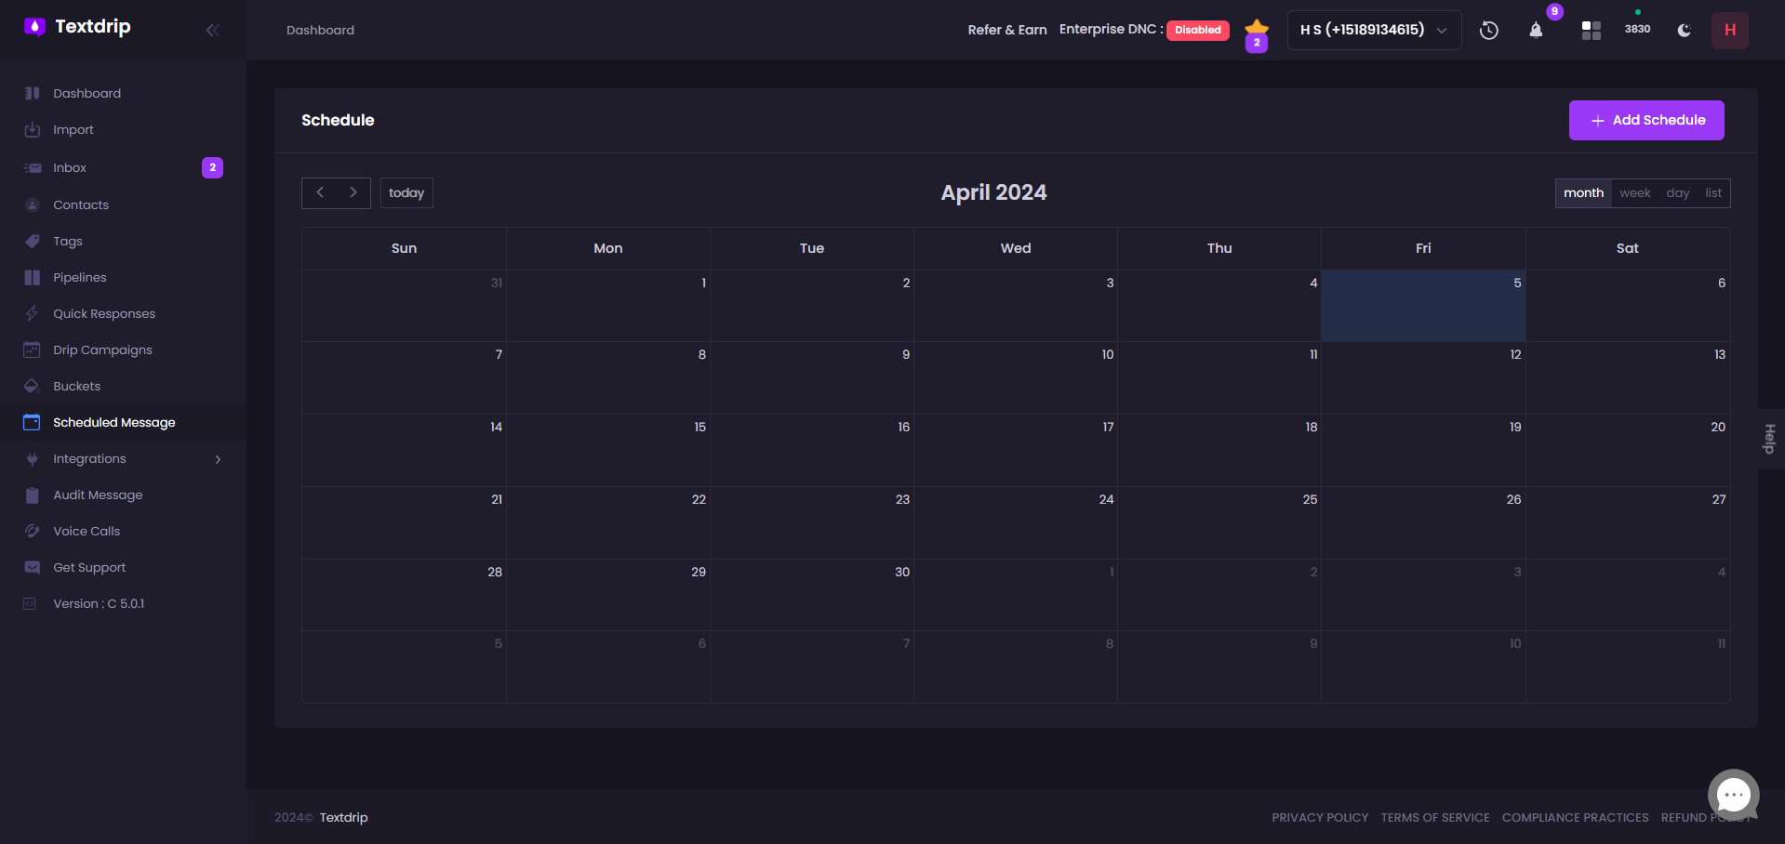Open Voice Calls in sidebar
The image size is (1785, 844).
point(87,532)
